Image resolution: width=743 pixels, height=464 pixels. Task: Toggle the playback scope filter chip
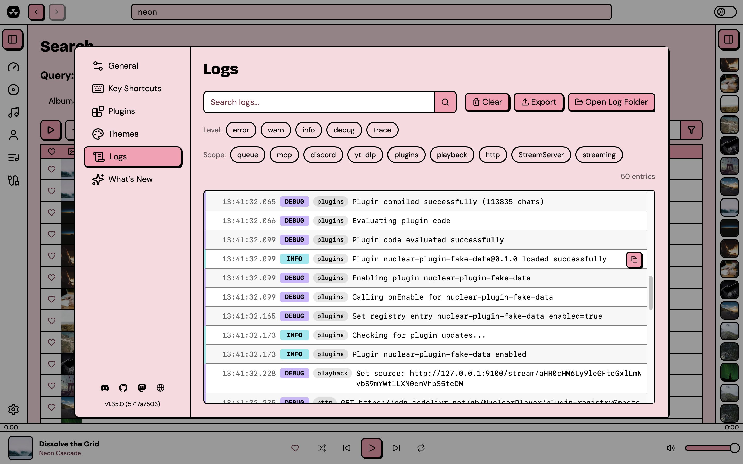coord(452,155)
